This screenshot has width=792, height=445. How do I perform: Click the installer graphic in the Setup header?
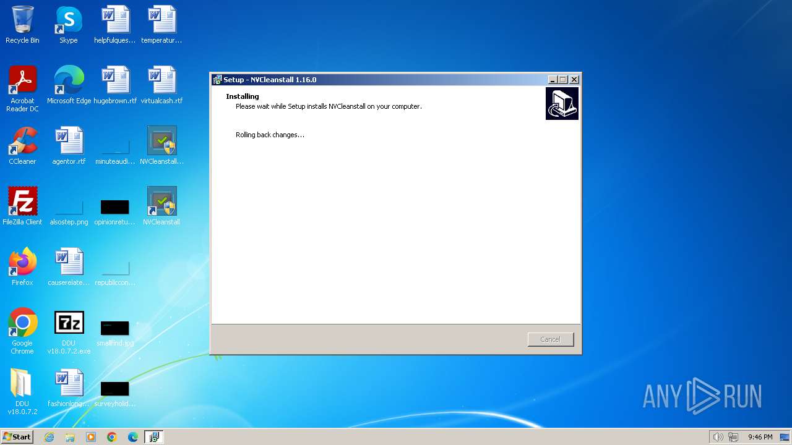point(562,103)
